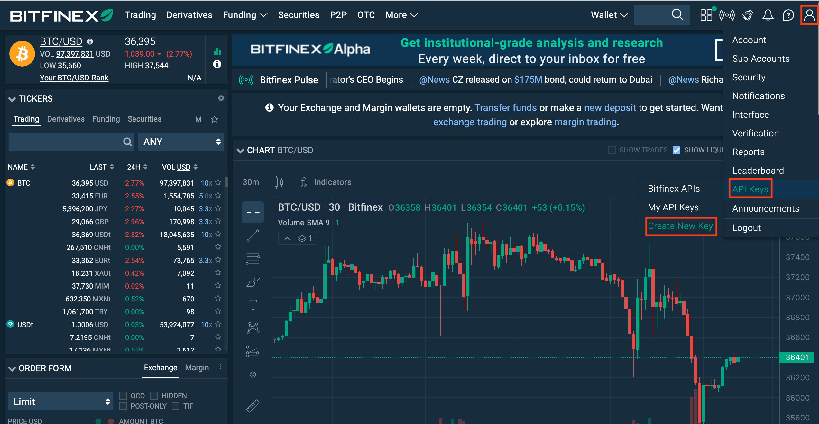
Task: Collapse the chart indicator legend arrow
Action: (287, 238)
